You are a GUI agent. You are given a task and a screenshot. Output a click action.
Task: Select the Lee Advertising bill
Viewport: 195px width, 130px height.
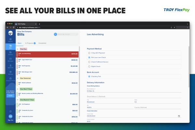coord(47,54)
